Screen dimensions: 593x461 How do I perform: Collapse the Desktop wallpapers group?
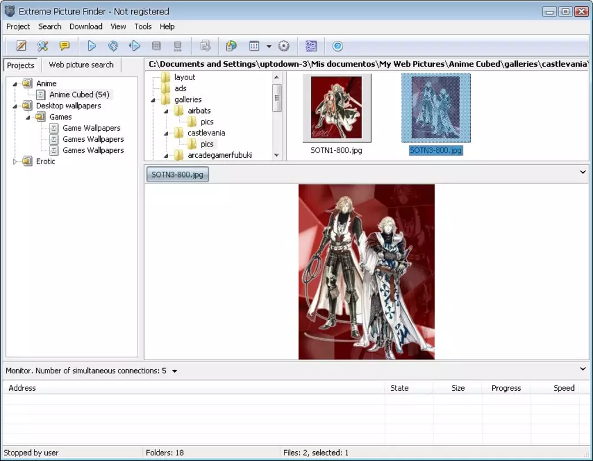click(15, 106)
